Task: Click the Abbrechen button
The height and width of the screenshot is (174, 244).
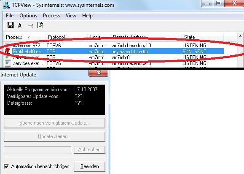Action: pos(89,150)
